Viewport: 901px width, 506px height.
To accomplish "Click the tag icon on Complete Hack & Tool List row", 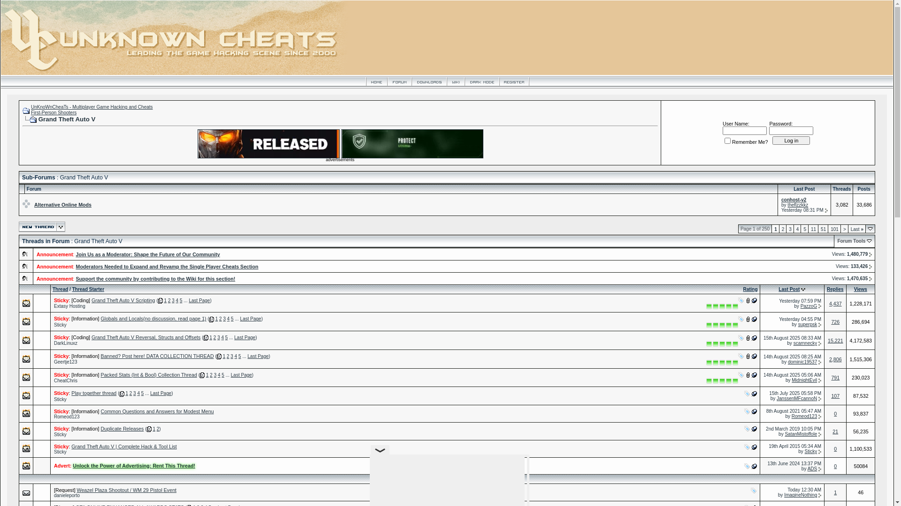I will tap(747, 447).
